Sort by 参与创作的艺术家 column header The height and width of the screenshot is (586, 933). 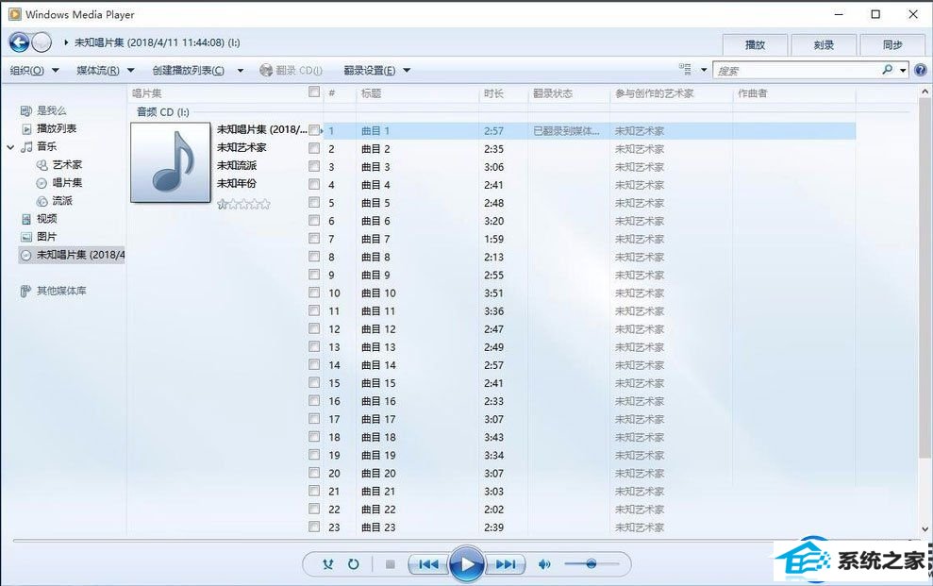pyautogui.click(x=671, y=93)
